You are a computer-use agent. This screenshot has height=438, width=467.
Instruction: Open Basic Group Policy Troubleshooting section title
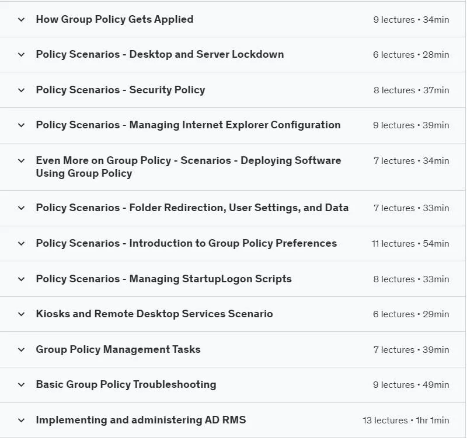click(x=126, y=384)
